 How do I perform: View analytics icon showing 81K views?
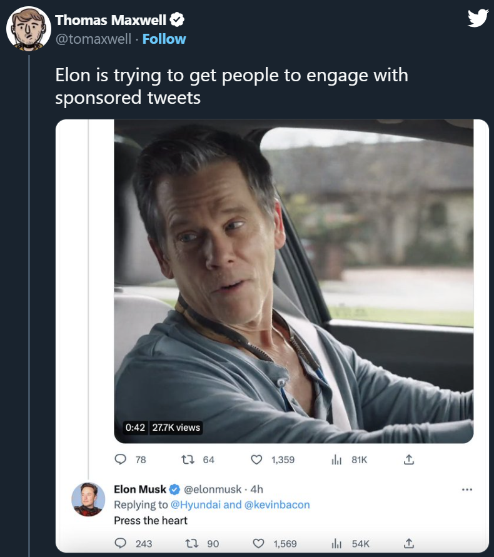[336, 459]
